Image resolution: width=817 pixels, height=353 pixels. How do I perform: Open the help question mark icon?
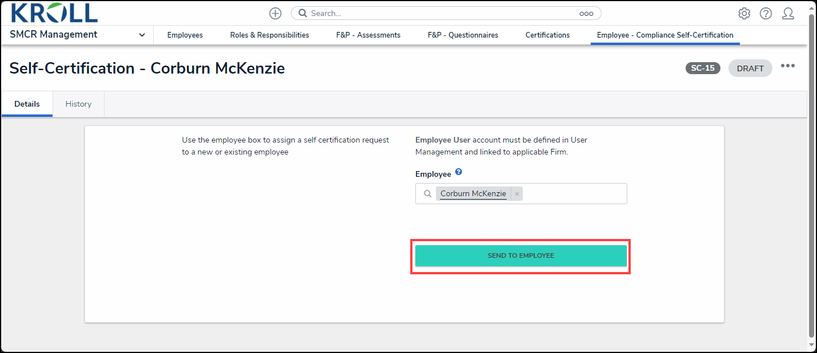pyautogui.click(x=766, y=13)
